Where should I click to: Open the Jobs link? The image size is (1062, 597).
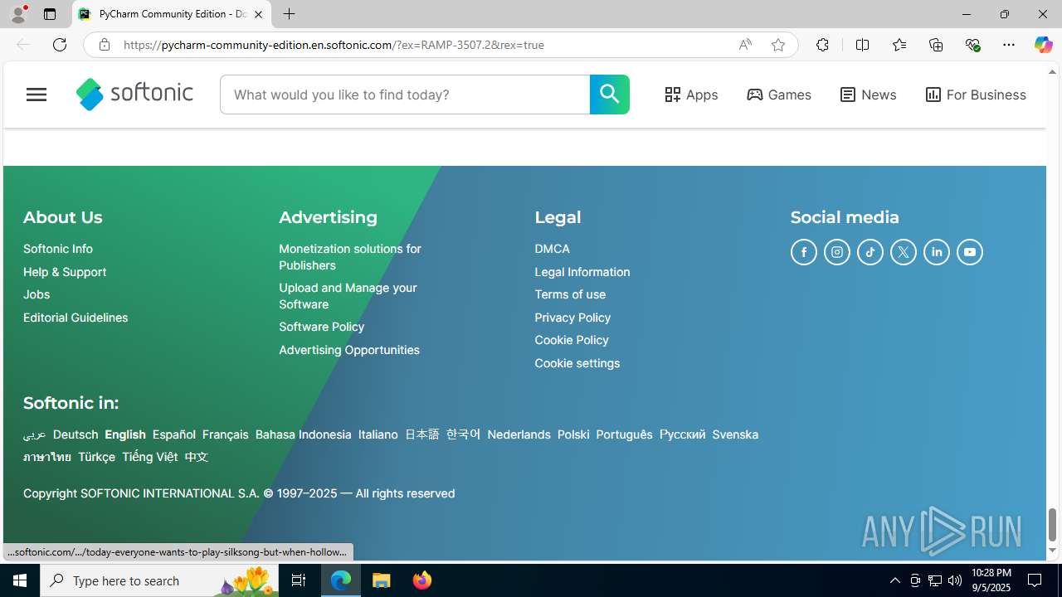pyautogui.click(x=37, y=294)
